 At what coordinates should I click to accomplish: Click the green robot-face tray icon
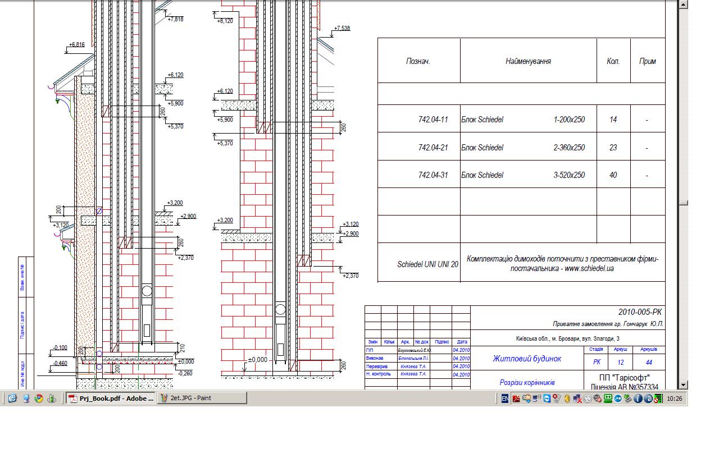pos(608,398)
